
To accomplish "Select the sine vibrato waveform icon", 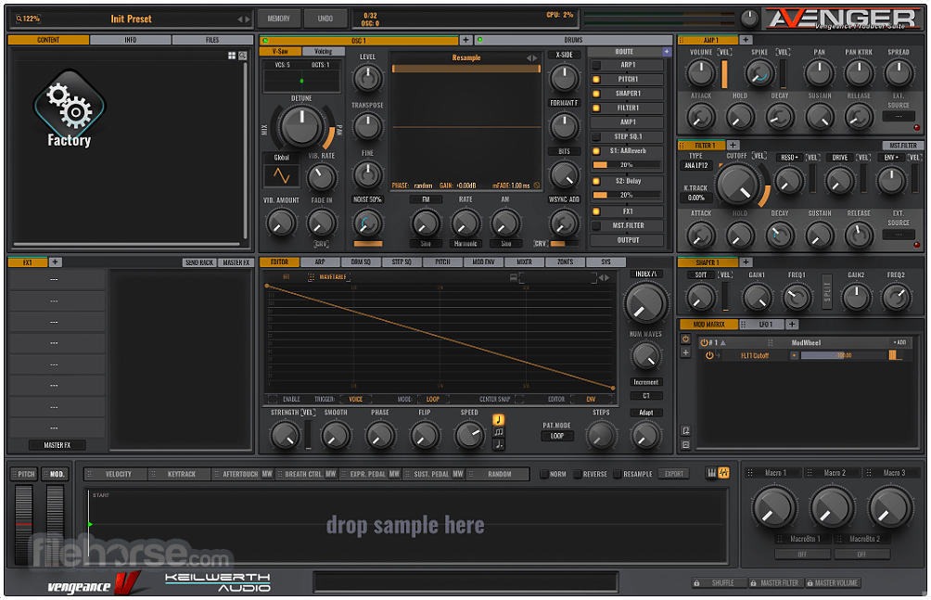I will click(282, 176).
